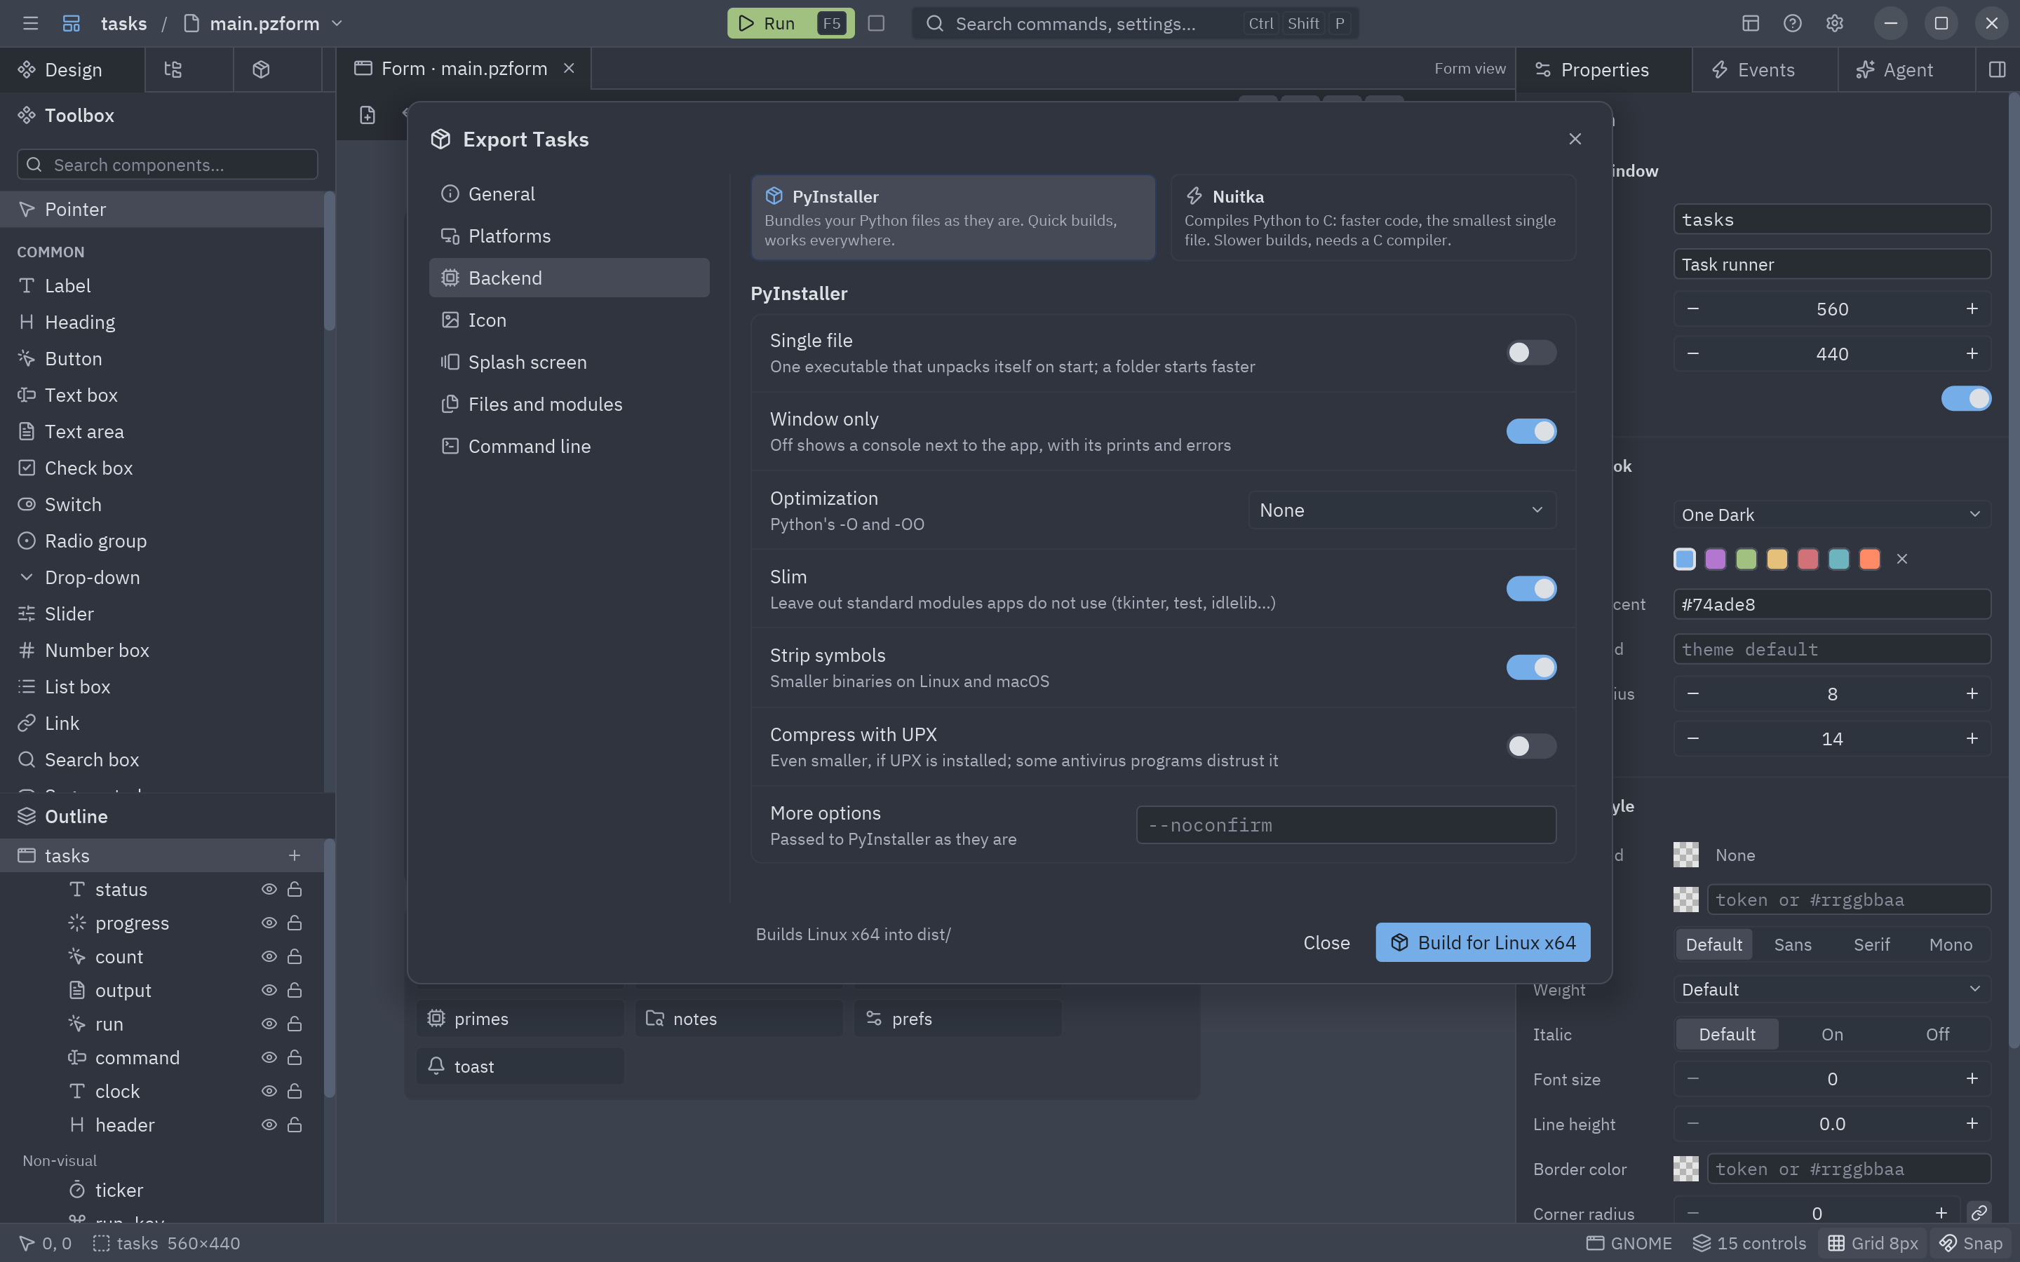2020x1262 pixels.
Task: Click the corner radius link icon
Action: (x=1979, y=1213)
